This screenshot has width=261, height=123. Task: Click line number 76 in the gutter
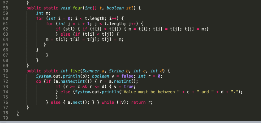click(x=5, y=102)
